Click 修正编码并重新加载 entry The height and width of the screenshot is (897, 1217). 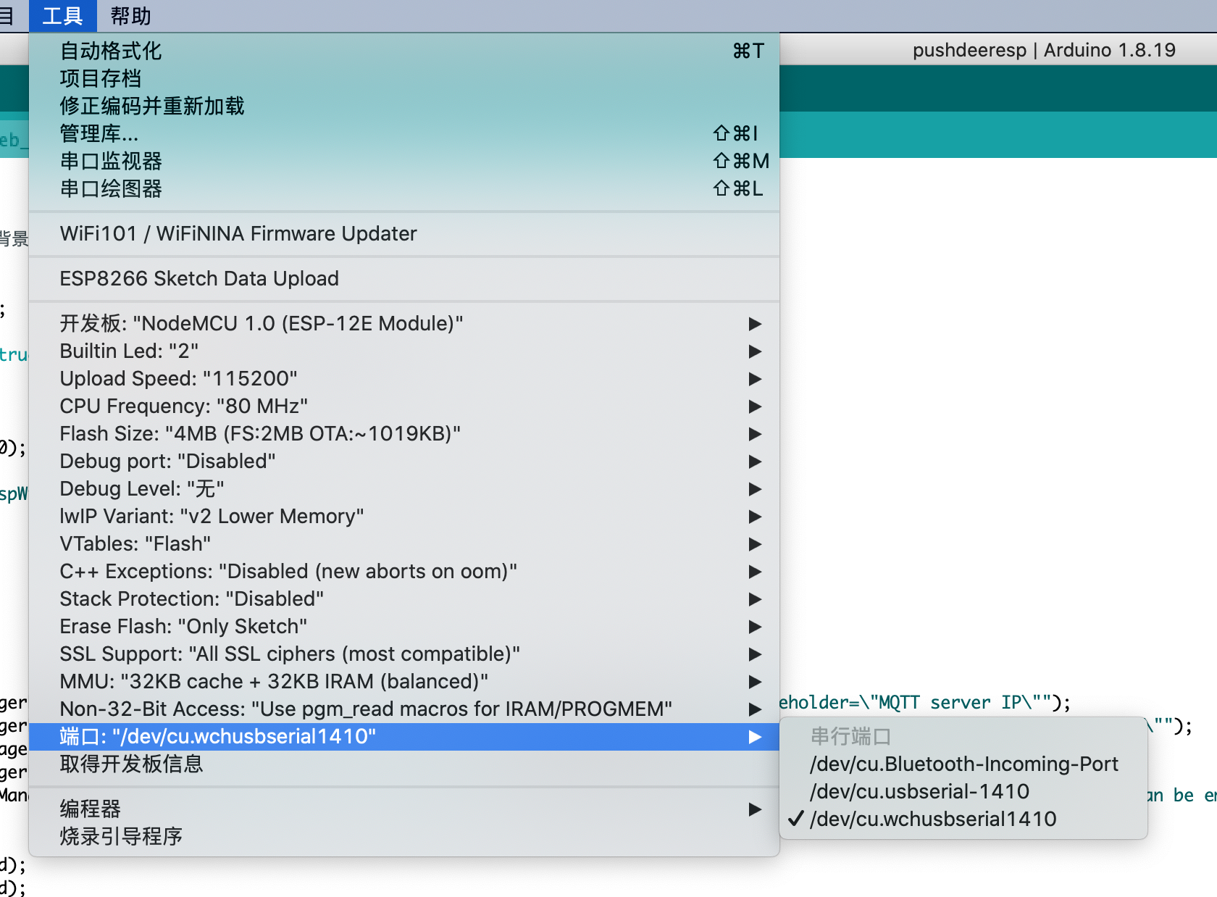click(404, 106)
